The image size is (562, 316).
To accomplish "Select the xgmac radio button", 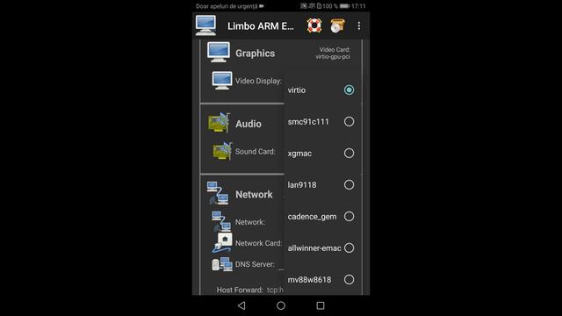I will click(x=349, y=153).
